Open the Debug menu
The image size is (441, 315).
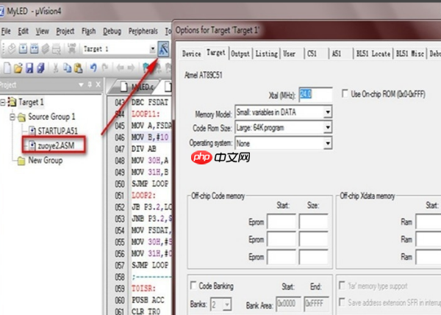click(112, 31)
